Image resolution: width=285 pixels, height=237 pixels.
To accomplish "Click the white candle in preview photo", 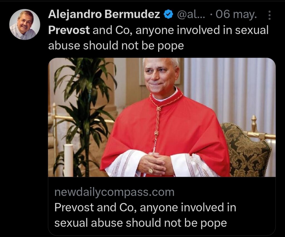I will (x=68, y=160).
